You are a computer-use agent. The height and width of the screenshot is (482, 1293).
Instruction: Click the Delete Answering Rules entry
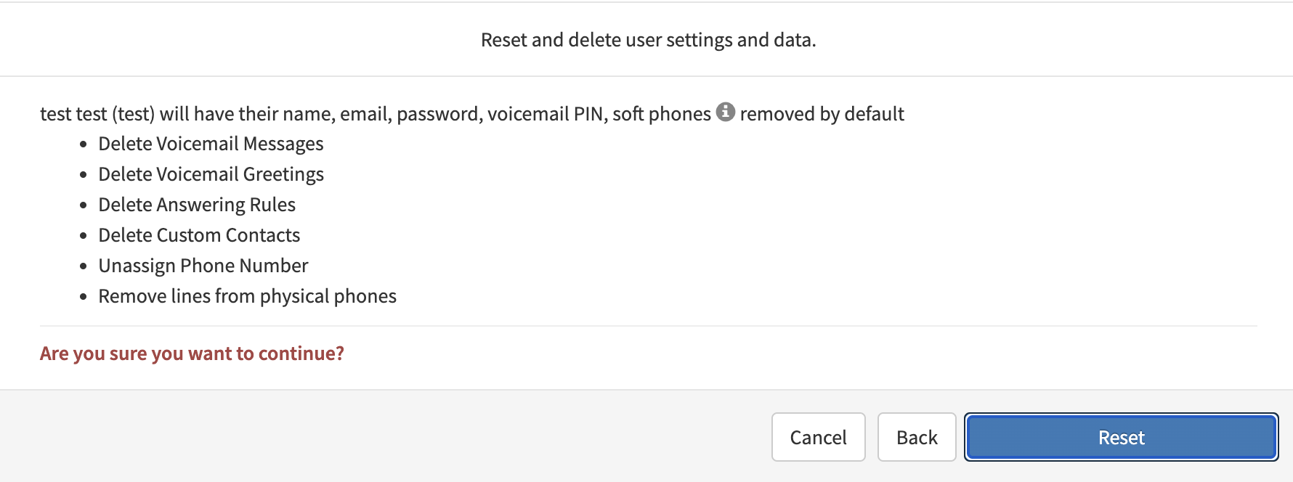197,205
